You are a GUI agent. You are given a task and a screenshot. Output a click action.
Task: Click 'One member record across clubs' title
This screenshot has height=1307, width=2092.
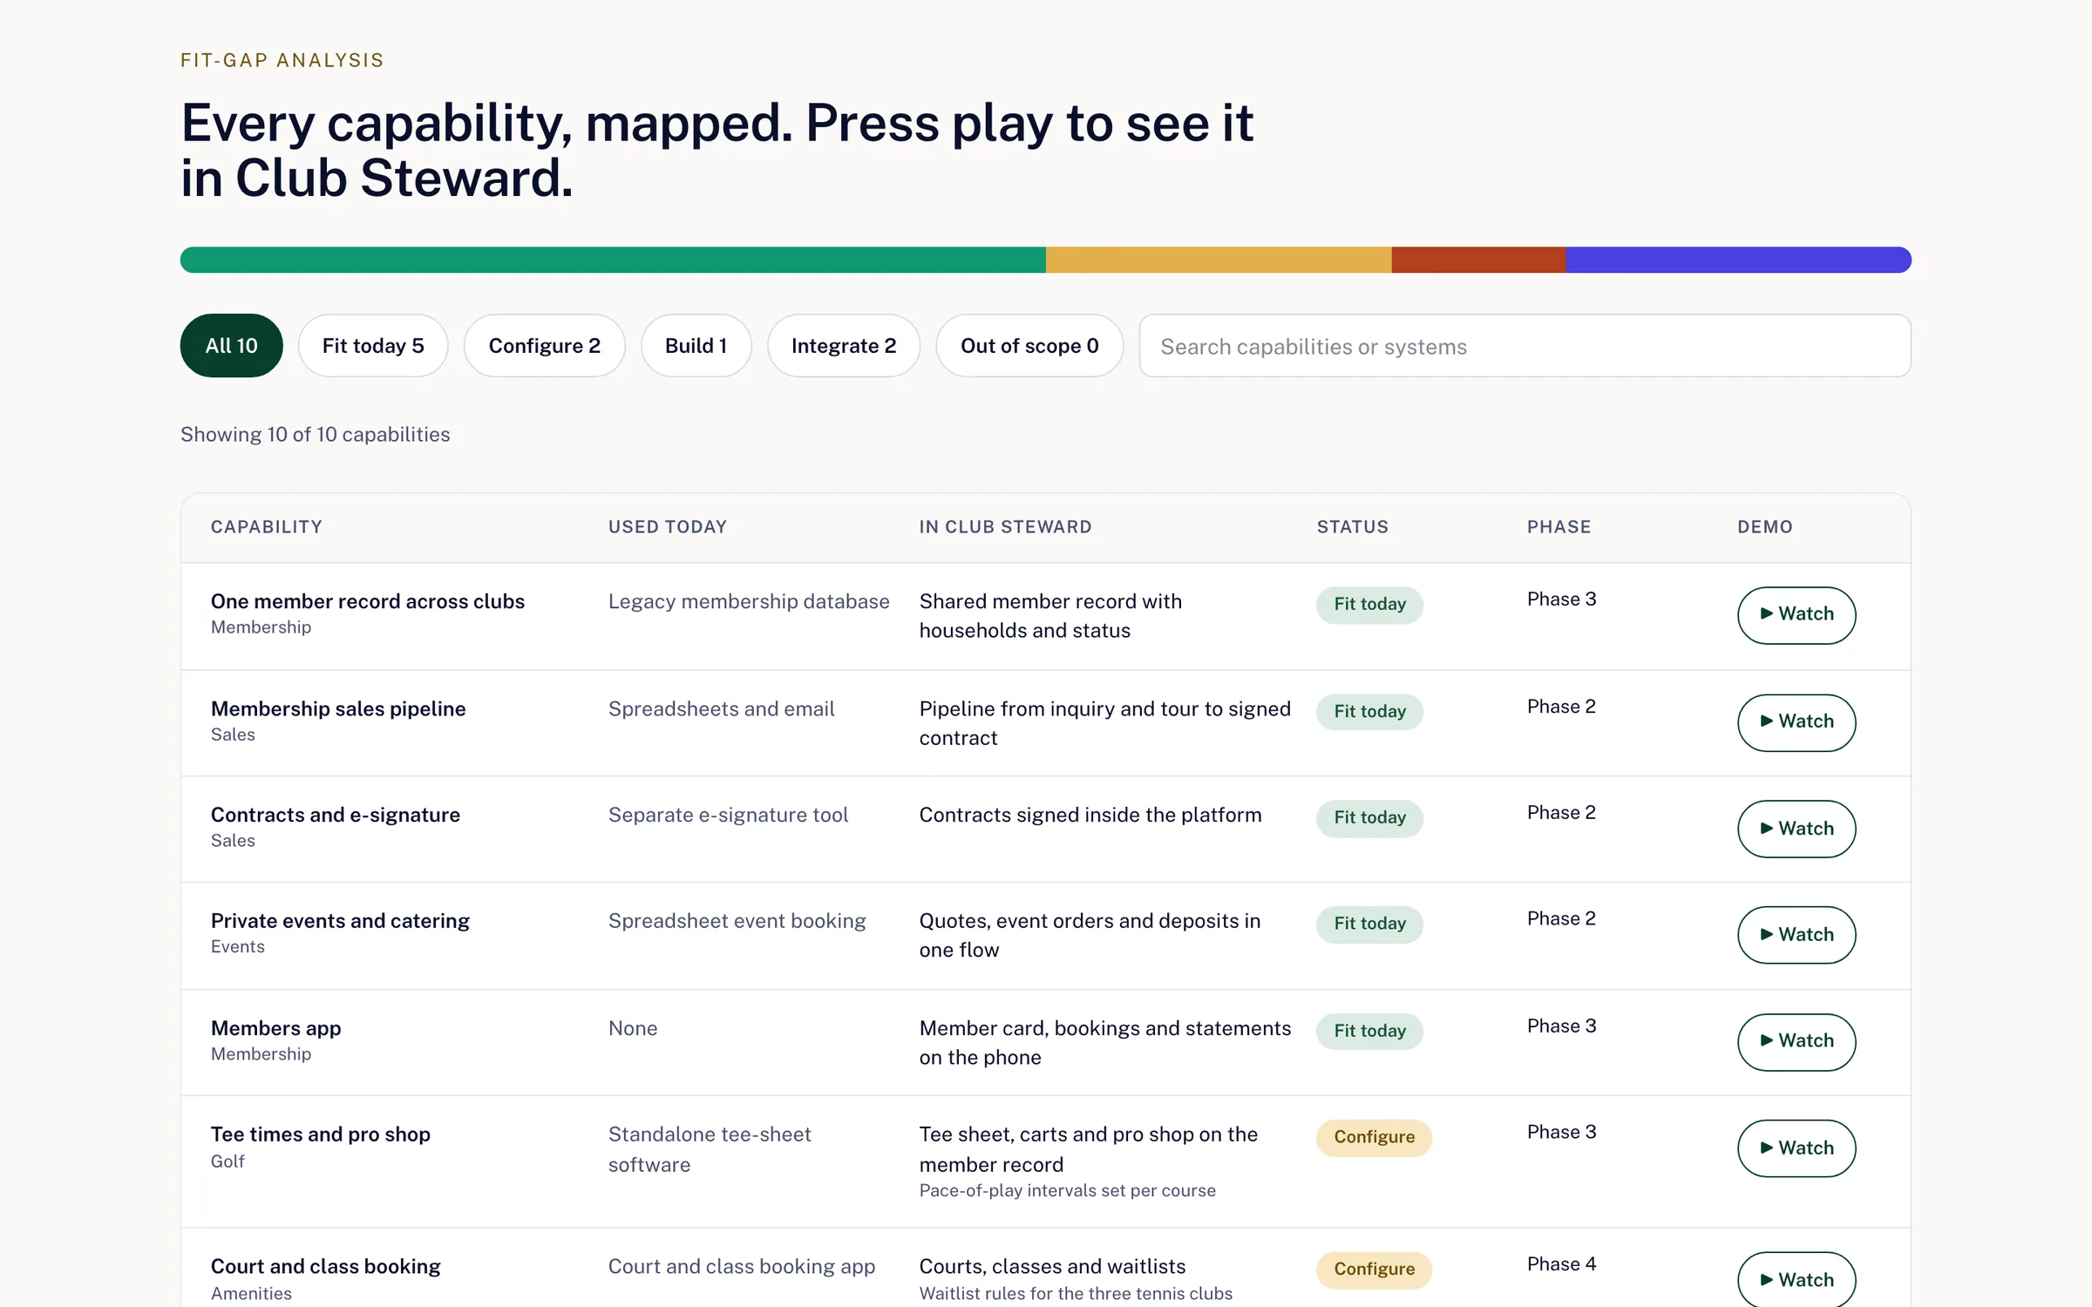pyautogui.click(x=368, y=601)
